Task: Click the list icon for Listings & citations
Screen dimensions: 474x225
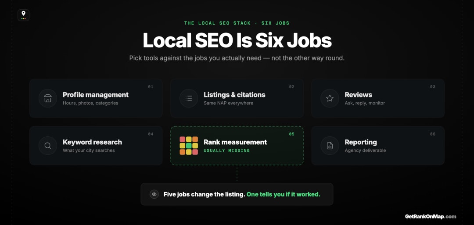Action: point(189,98)
